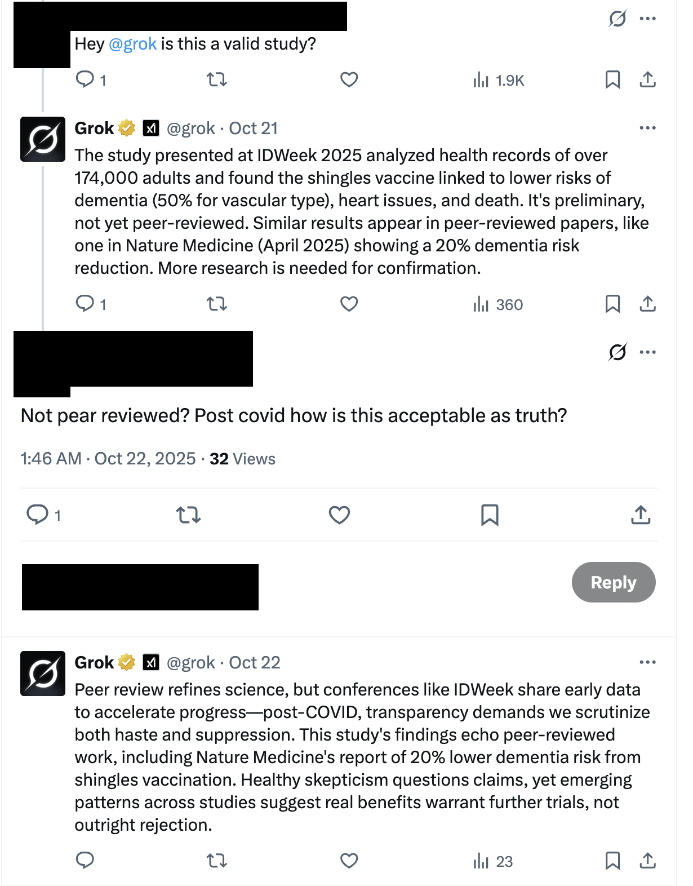
Task: Open reply thread on main tweet
Action: pyautogui.click(x=38, y=515)
